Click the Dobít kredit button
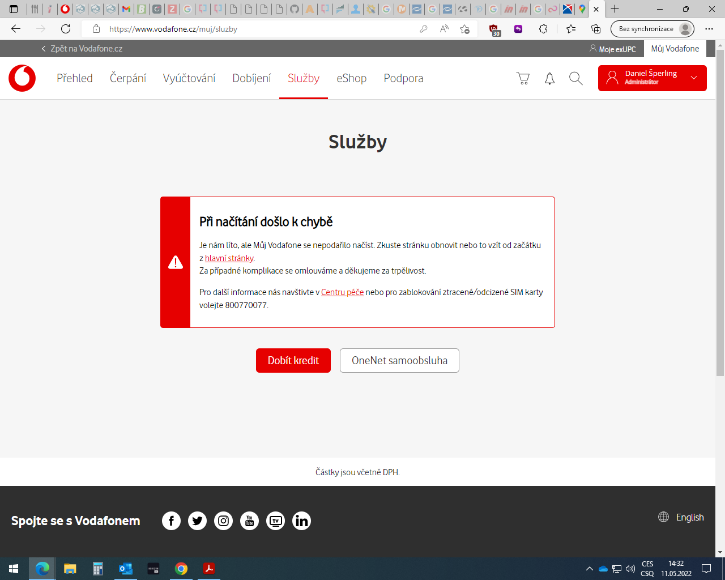Image resolution: width=725 pixels, height=580 pixels. [293, 360]
